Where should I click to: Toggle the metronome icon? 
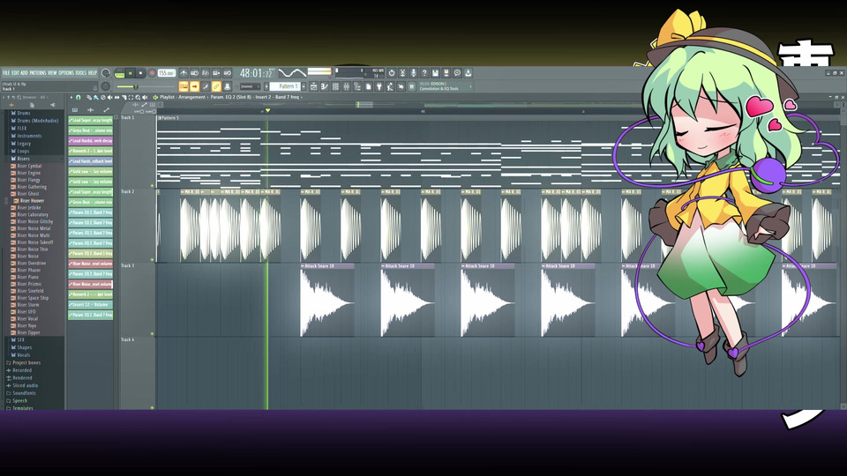[x=184, y=73]
